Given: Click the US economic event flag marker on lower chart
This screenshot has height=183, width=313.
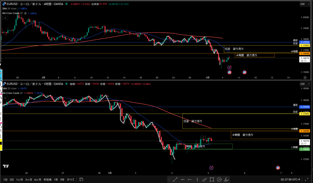Looking at the screenshot, I should tap(278, 167).
